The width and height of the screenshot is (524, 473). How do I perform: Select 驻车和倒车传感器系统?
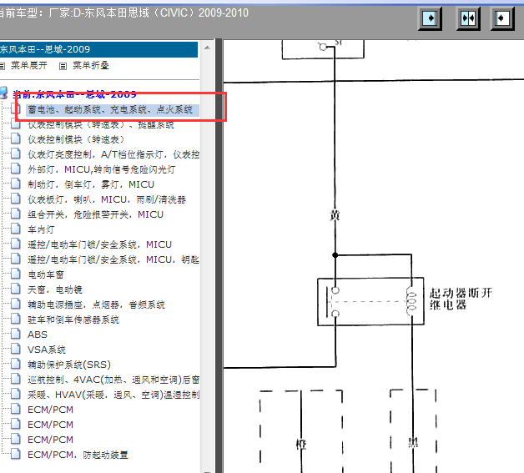coord(73,320)
